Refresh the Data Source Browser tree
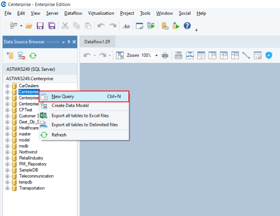The image size is (280, 216). pyautogui.click(x=33, y=55)
